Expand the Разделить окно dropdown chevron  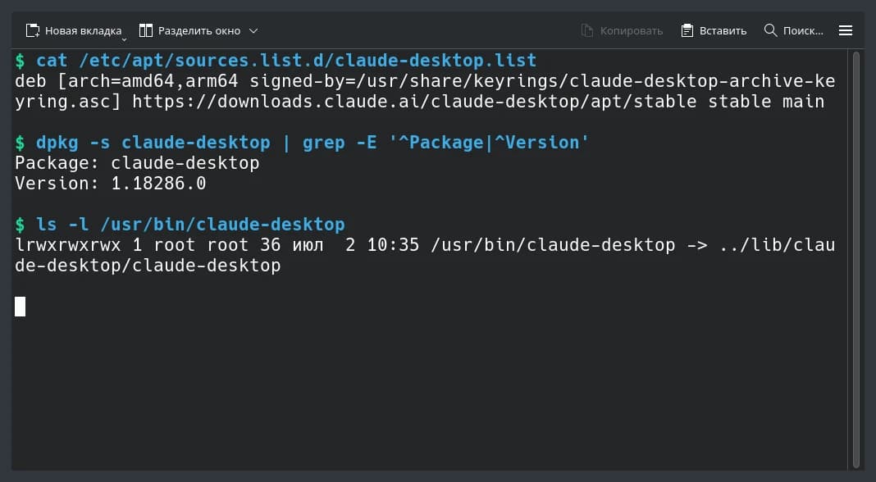tap(253, 30)
